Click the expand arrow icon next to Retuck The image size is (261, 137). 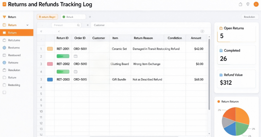[x=90, y=17]
